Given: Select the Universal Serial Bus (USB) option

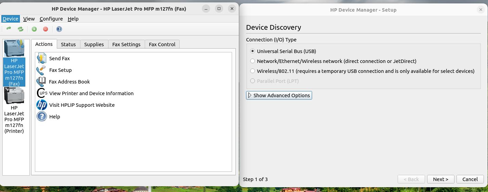Looking at the screenshot, I should click(x=253, y=51).
